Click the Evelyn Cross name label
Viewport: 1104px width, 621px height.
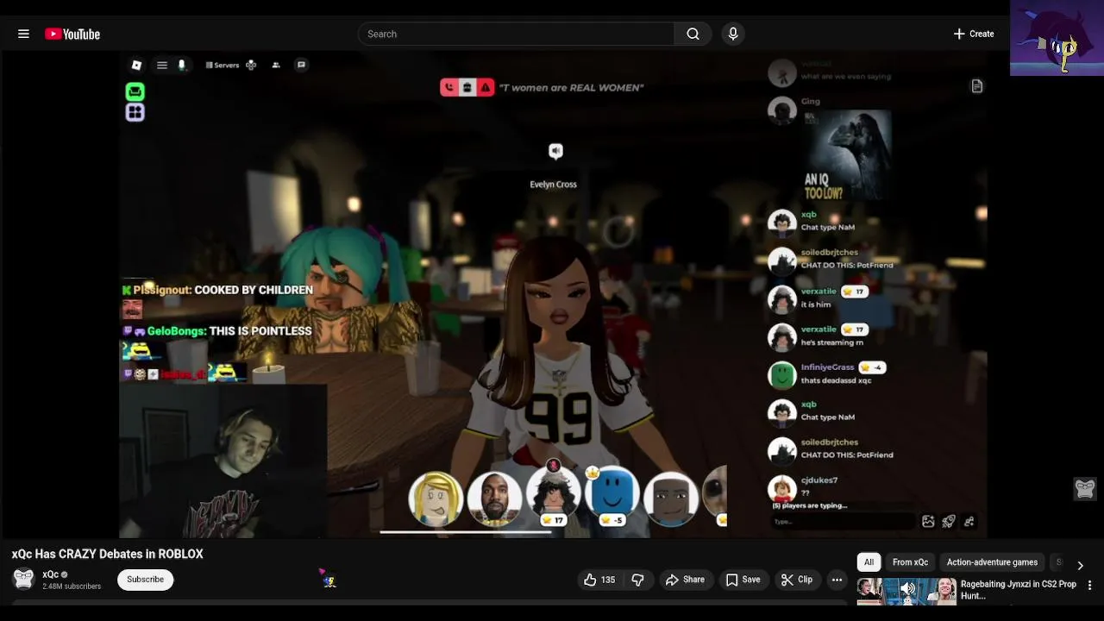553,184
